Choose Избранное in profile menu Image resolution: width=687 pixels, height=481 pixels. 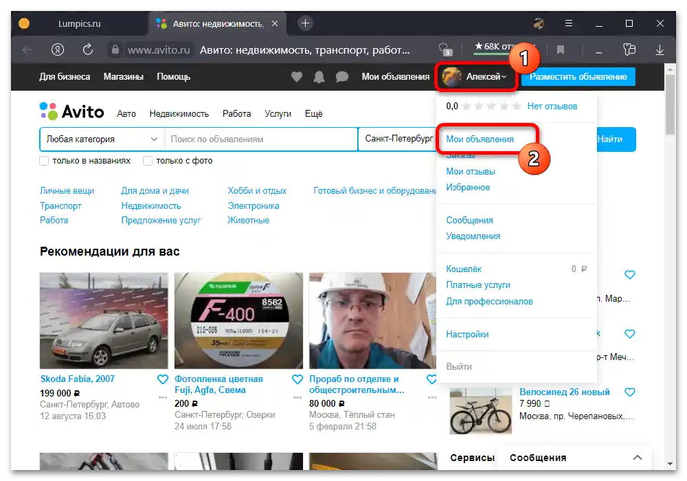pyautogui.click(x=468, y=187)
